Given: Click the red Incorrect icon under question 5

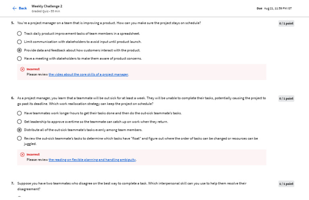Looking at the screenshot, I should [22, 69].
